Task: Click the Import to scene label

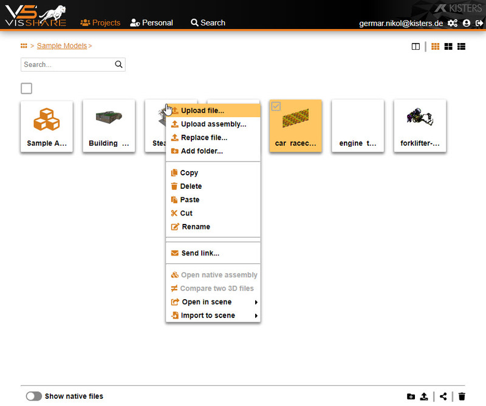Action: tap(208, 316)
